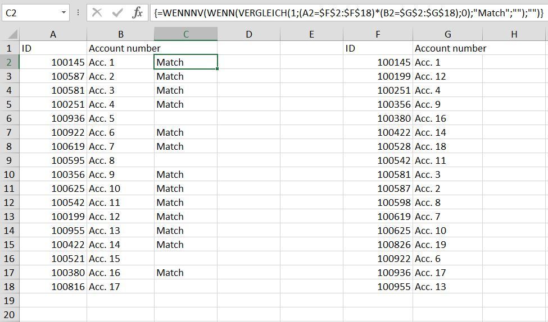Click cell G3 with Acc. 12
Screen dimensions: 548x322
point(448,76)
